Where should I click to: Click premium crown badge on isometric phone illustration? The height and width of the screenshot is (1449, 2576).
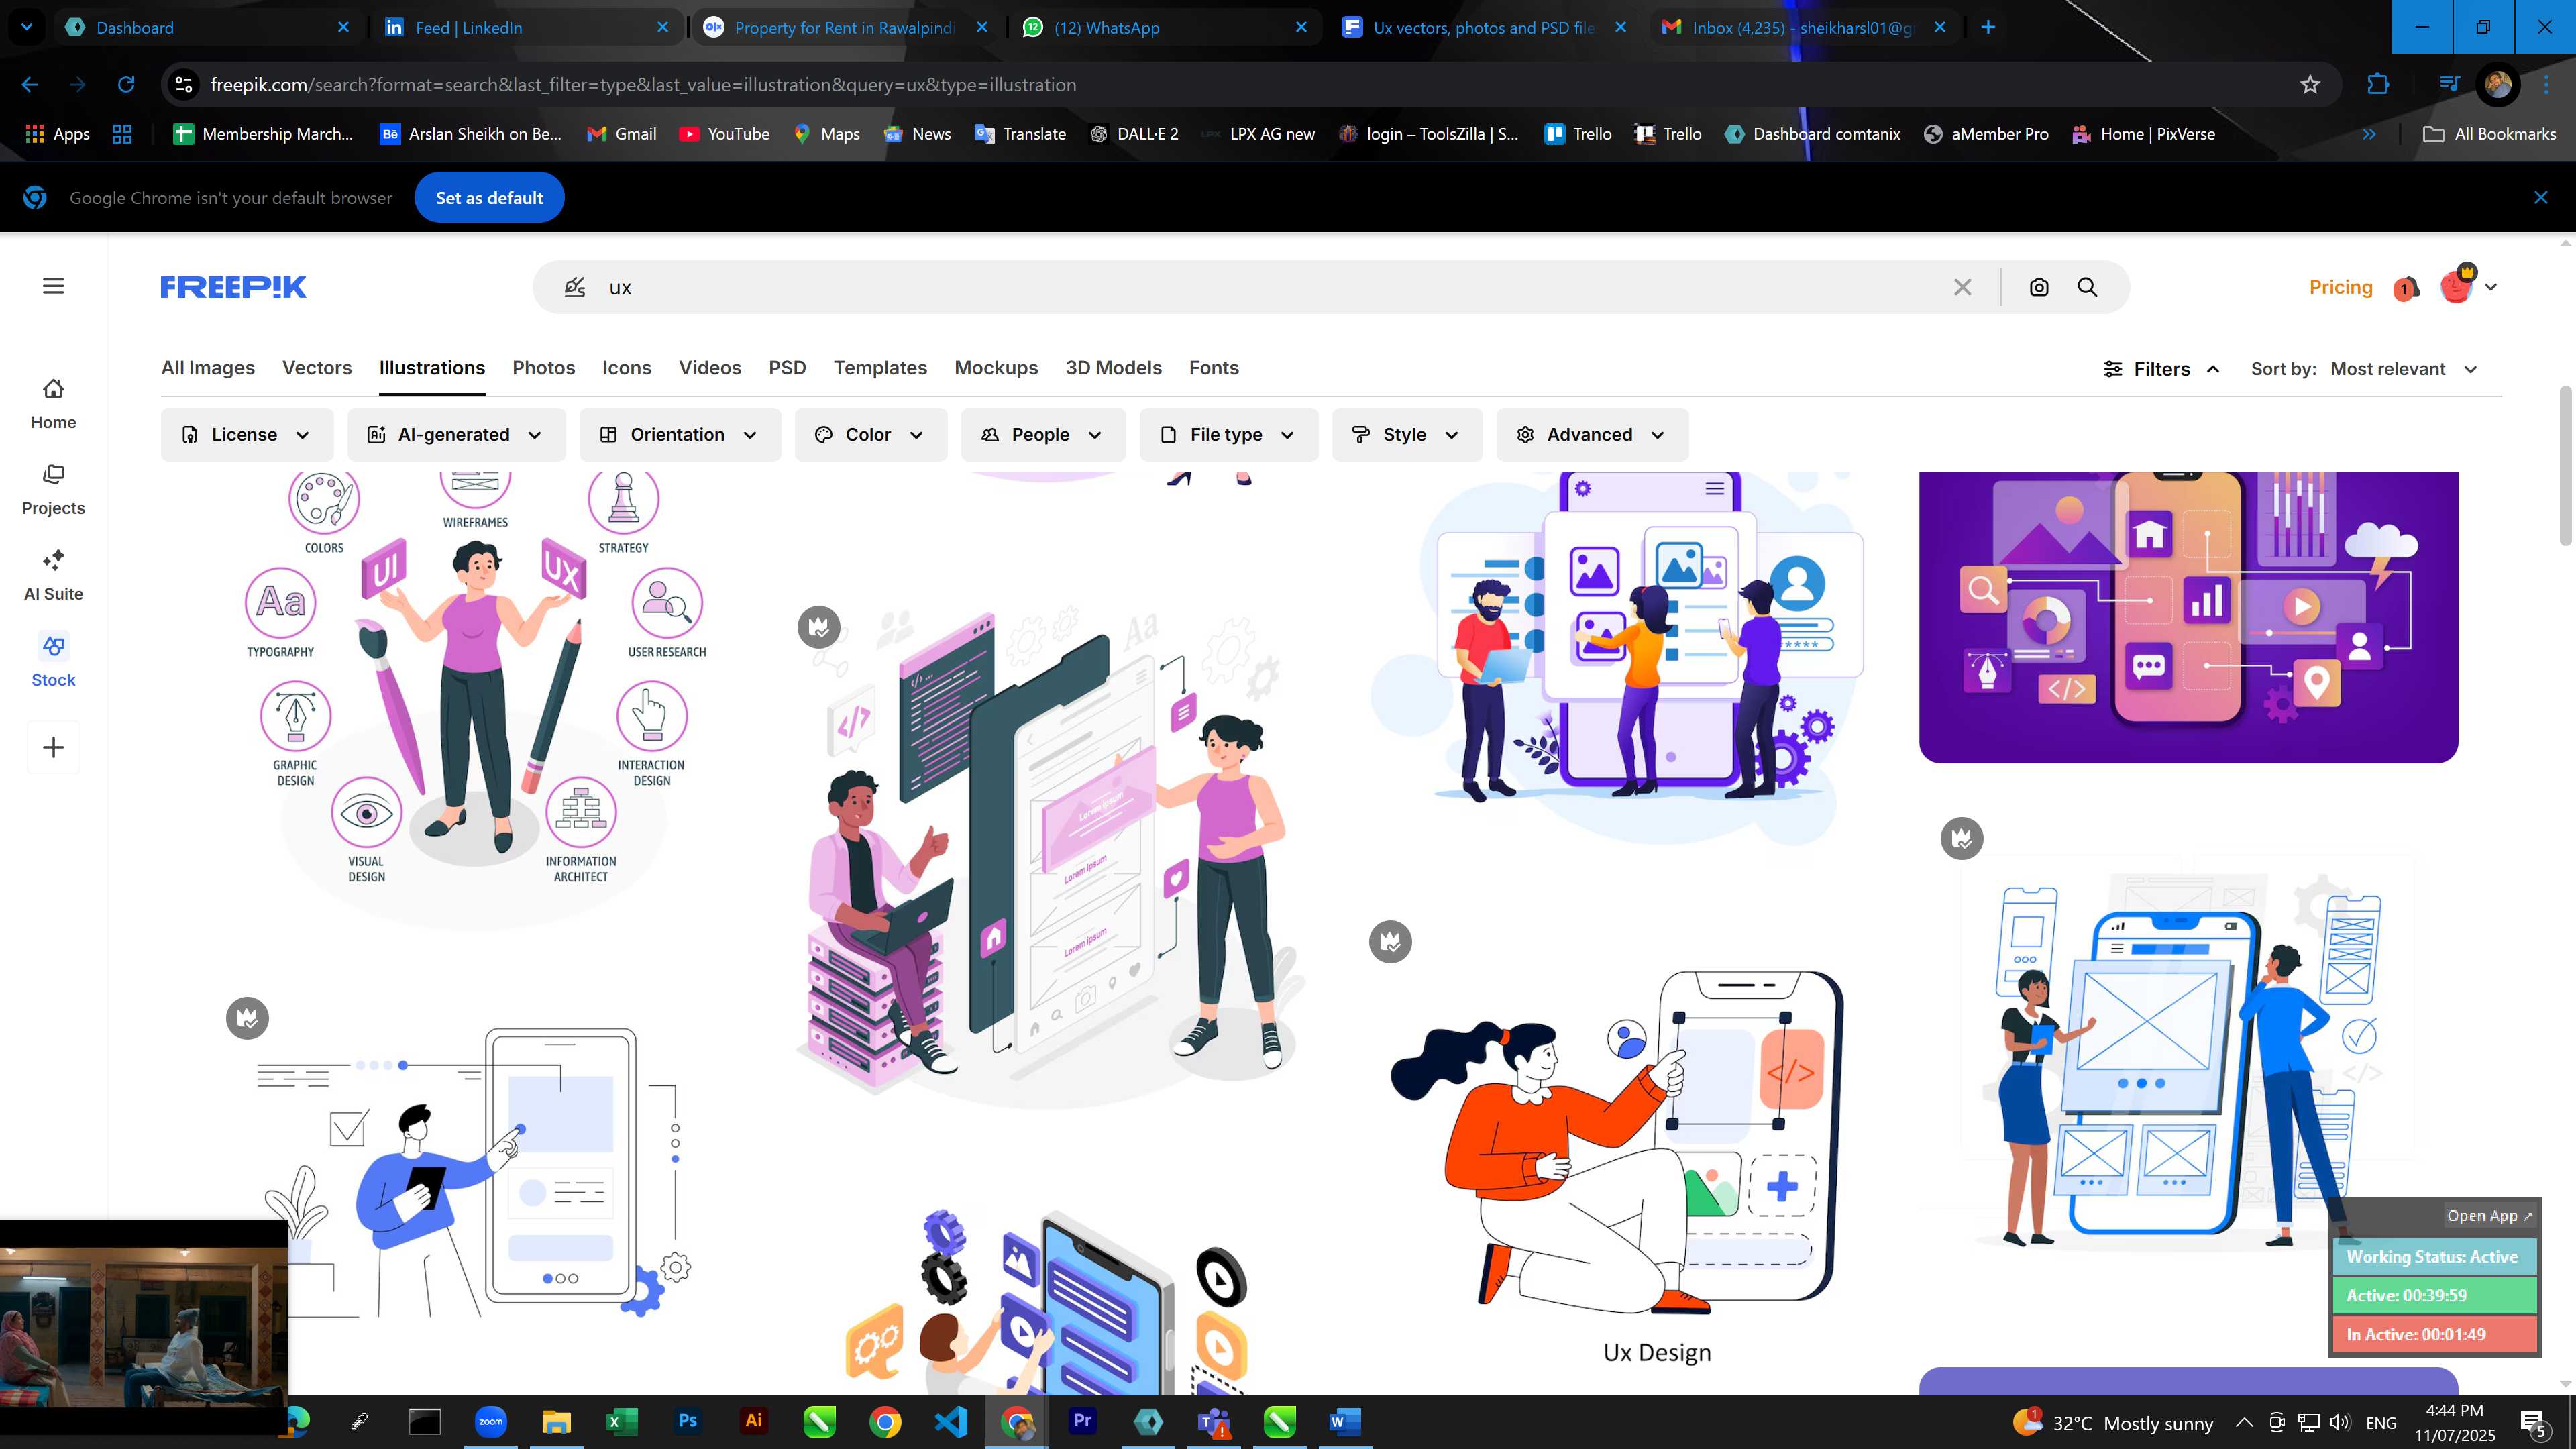click(x=819, y=627)
